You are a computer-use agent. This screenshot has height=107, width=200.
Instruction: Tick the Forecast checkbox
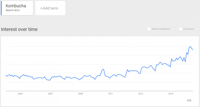coord(180,29)
